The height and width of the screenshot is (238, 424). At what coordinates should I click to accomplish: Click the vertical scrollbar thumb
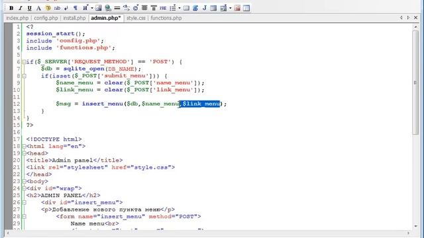(x=415, y=82)
